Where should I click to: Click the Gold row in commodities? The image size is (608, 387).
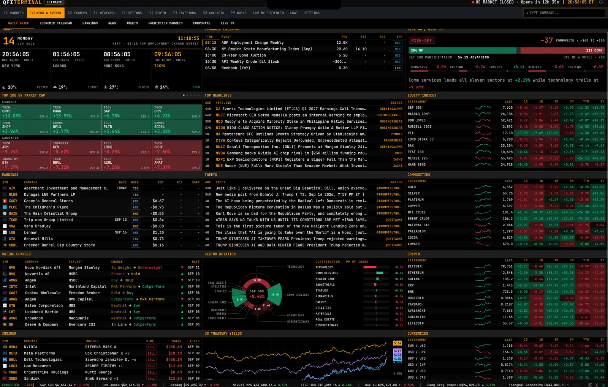pyautogui.click(x=506, y=187)
